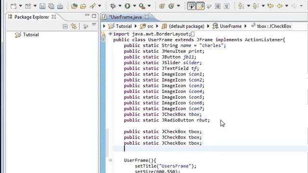The height and width of the screenshot is (173, 308).
Task: Toggle show whitespace characters pilcrow icon
Action: click(x=227, y=6)
